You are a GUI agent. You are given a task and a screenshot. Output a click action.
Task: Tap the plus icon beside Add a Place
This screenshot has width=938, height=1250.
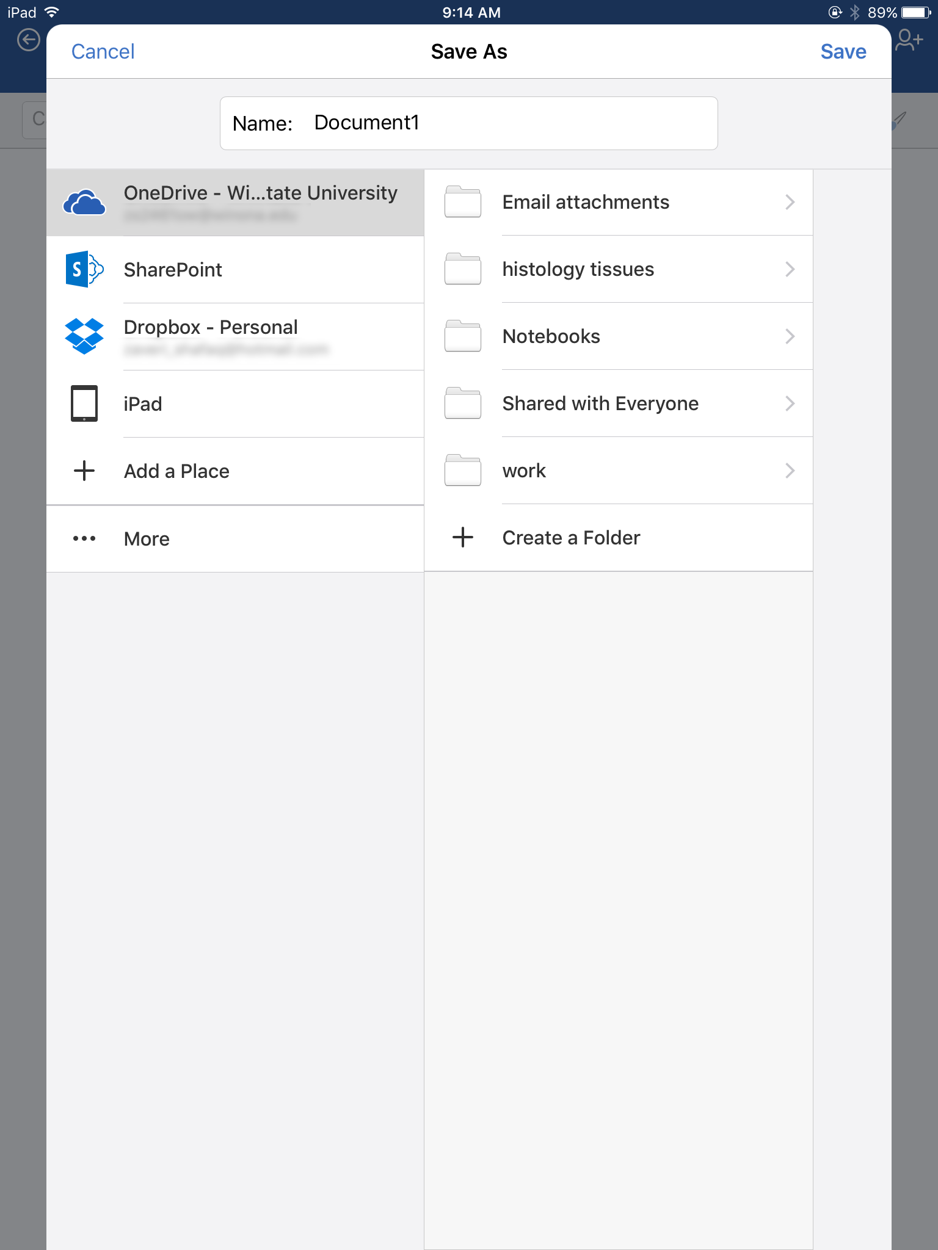tap(84, 471)
